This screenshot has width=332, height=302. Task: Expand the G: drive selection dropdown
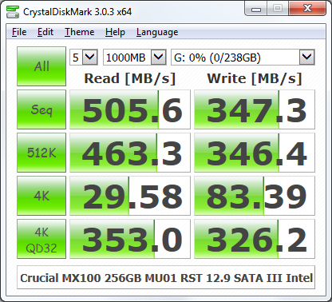tap(307, 57)
